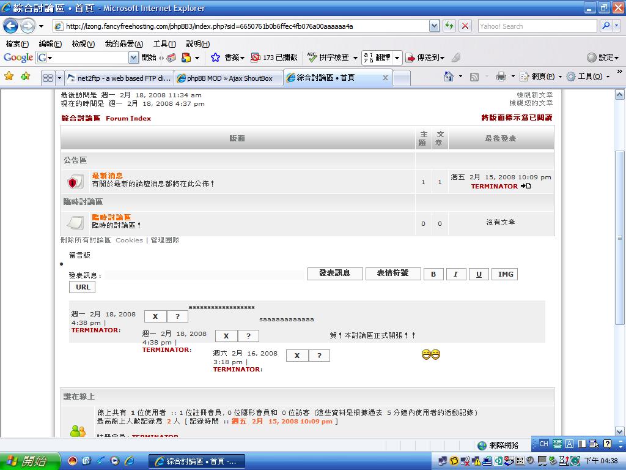Open the 我的最愛 menu

(x=123, y=44)
